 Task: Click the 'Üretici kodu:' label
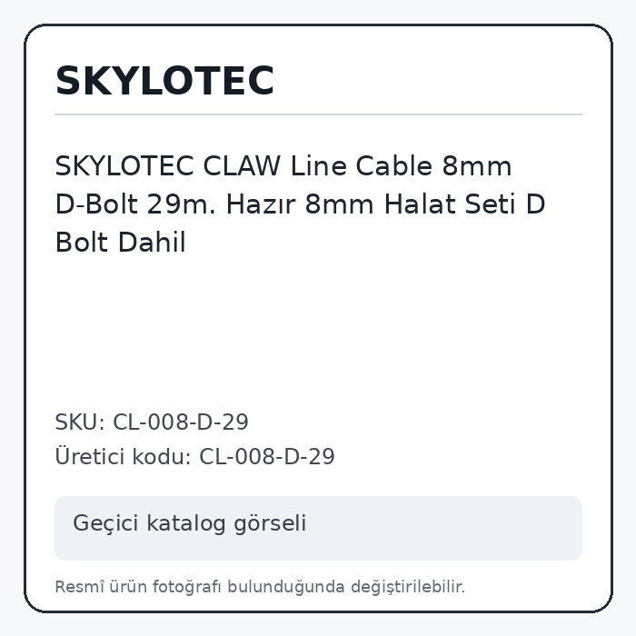coord(123,457)
